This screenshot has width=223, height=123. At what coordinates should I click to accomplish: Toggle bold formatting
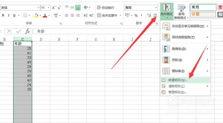click(x=3, y=15)
